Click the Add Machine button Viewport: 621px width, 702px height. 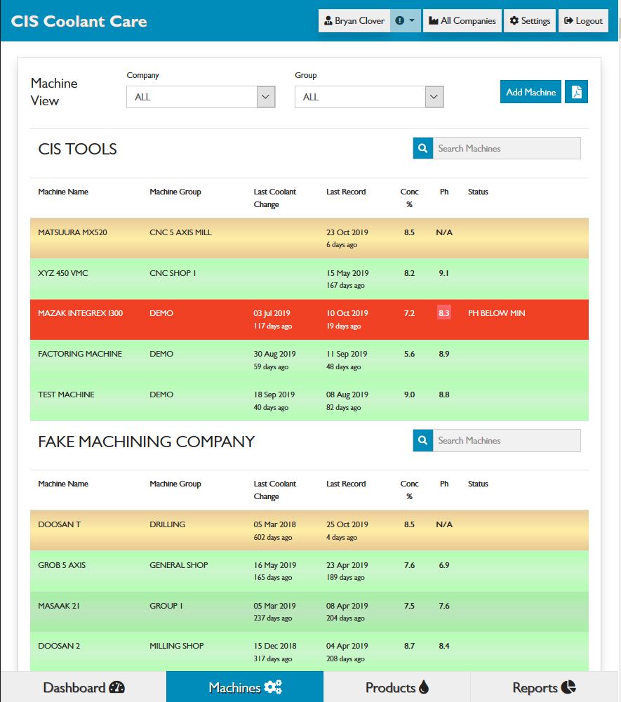click(530, 92)
